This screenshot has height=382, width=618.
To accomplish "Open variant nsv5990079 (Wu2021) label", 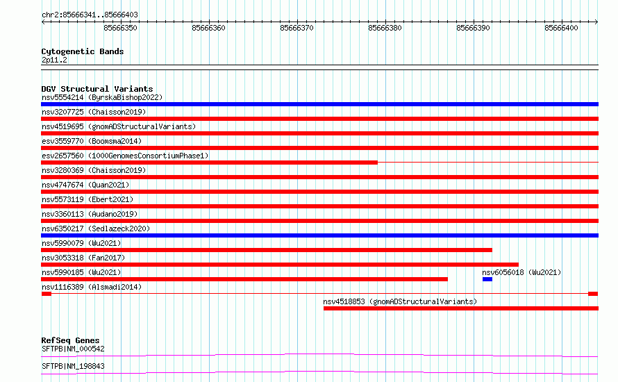I will pyautogui.click(x=81, y=243).
